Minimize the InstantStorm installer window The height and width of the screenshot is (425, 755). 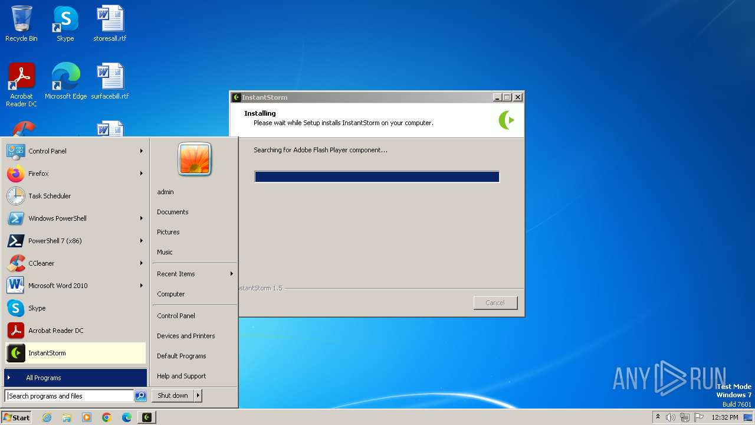497,97
